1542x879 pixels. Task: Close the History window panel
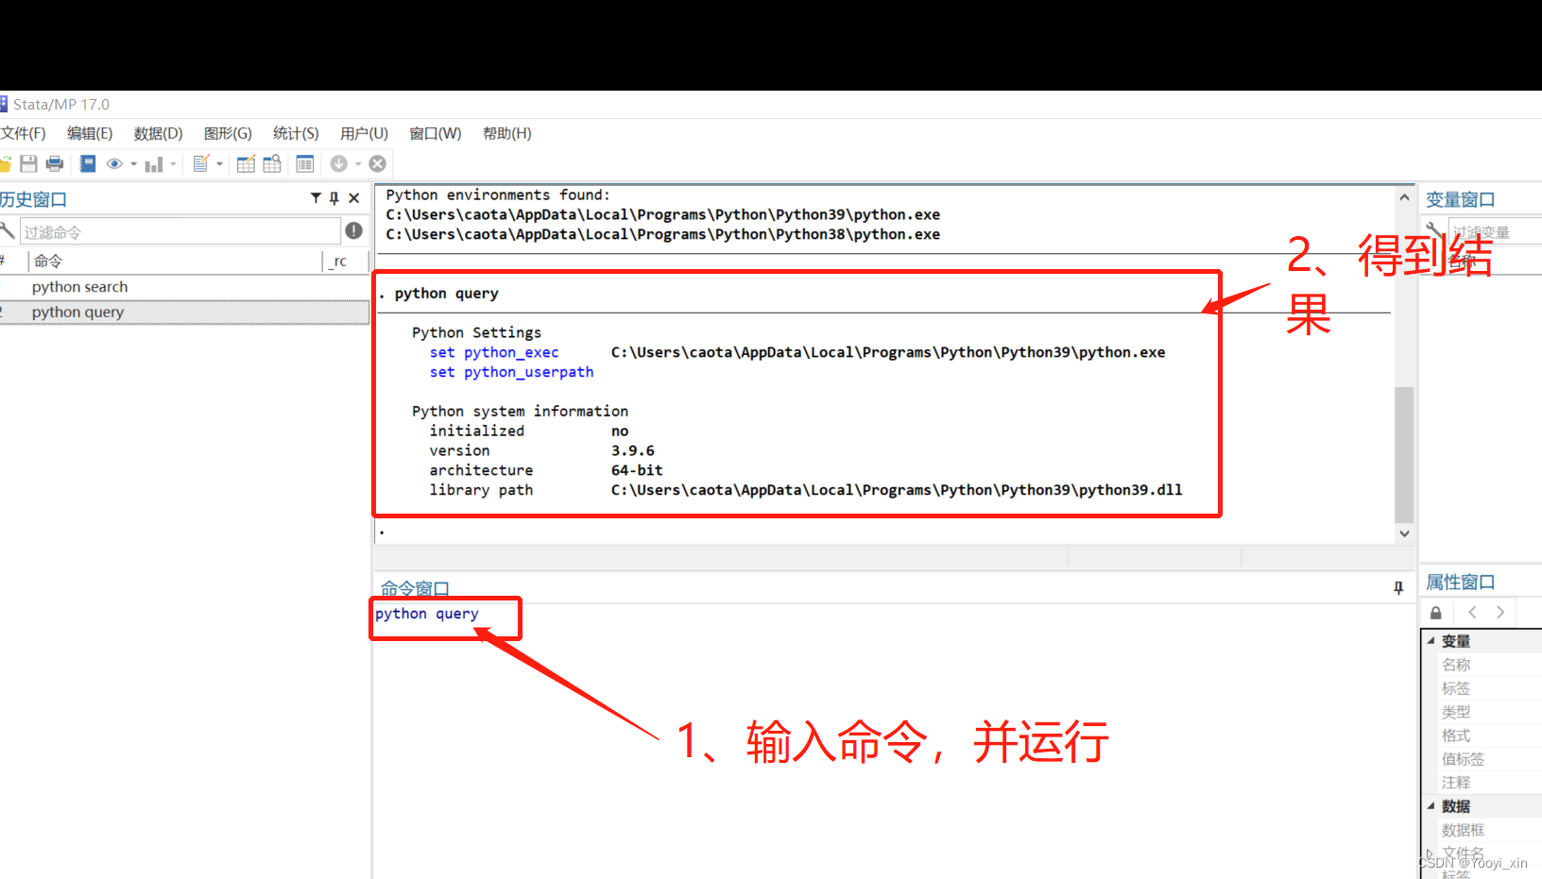354,198
